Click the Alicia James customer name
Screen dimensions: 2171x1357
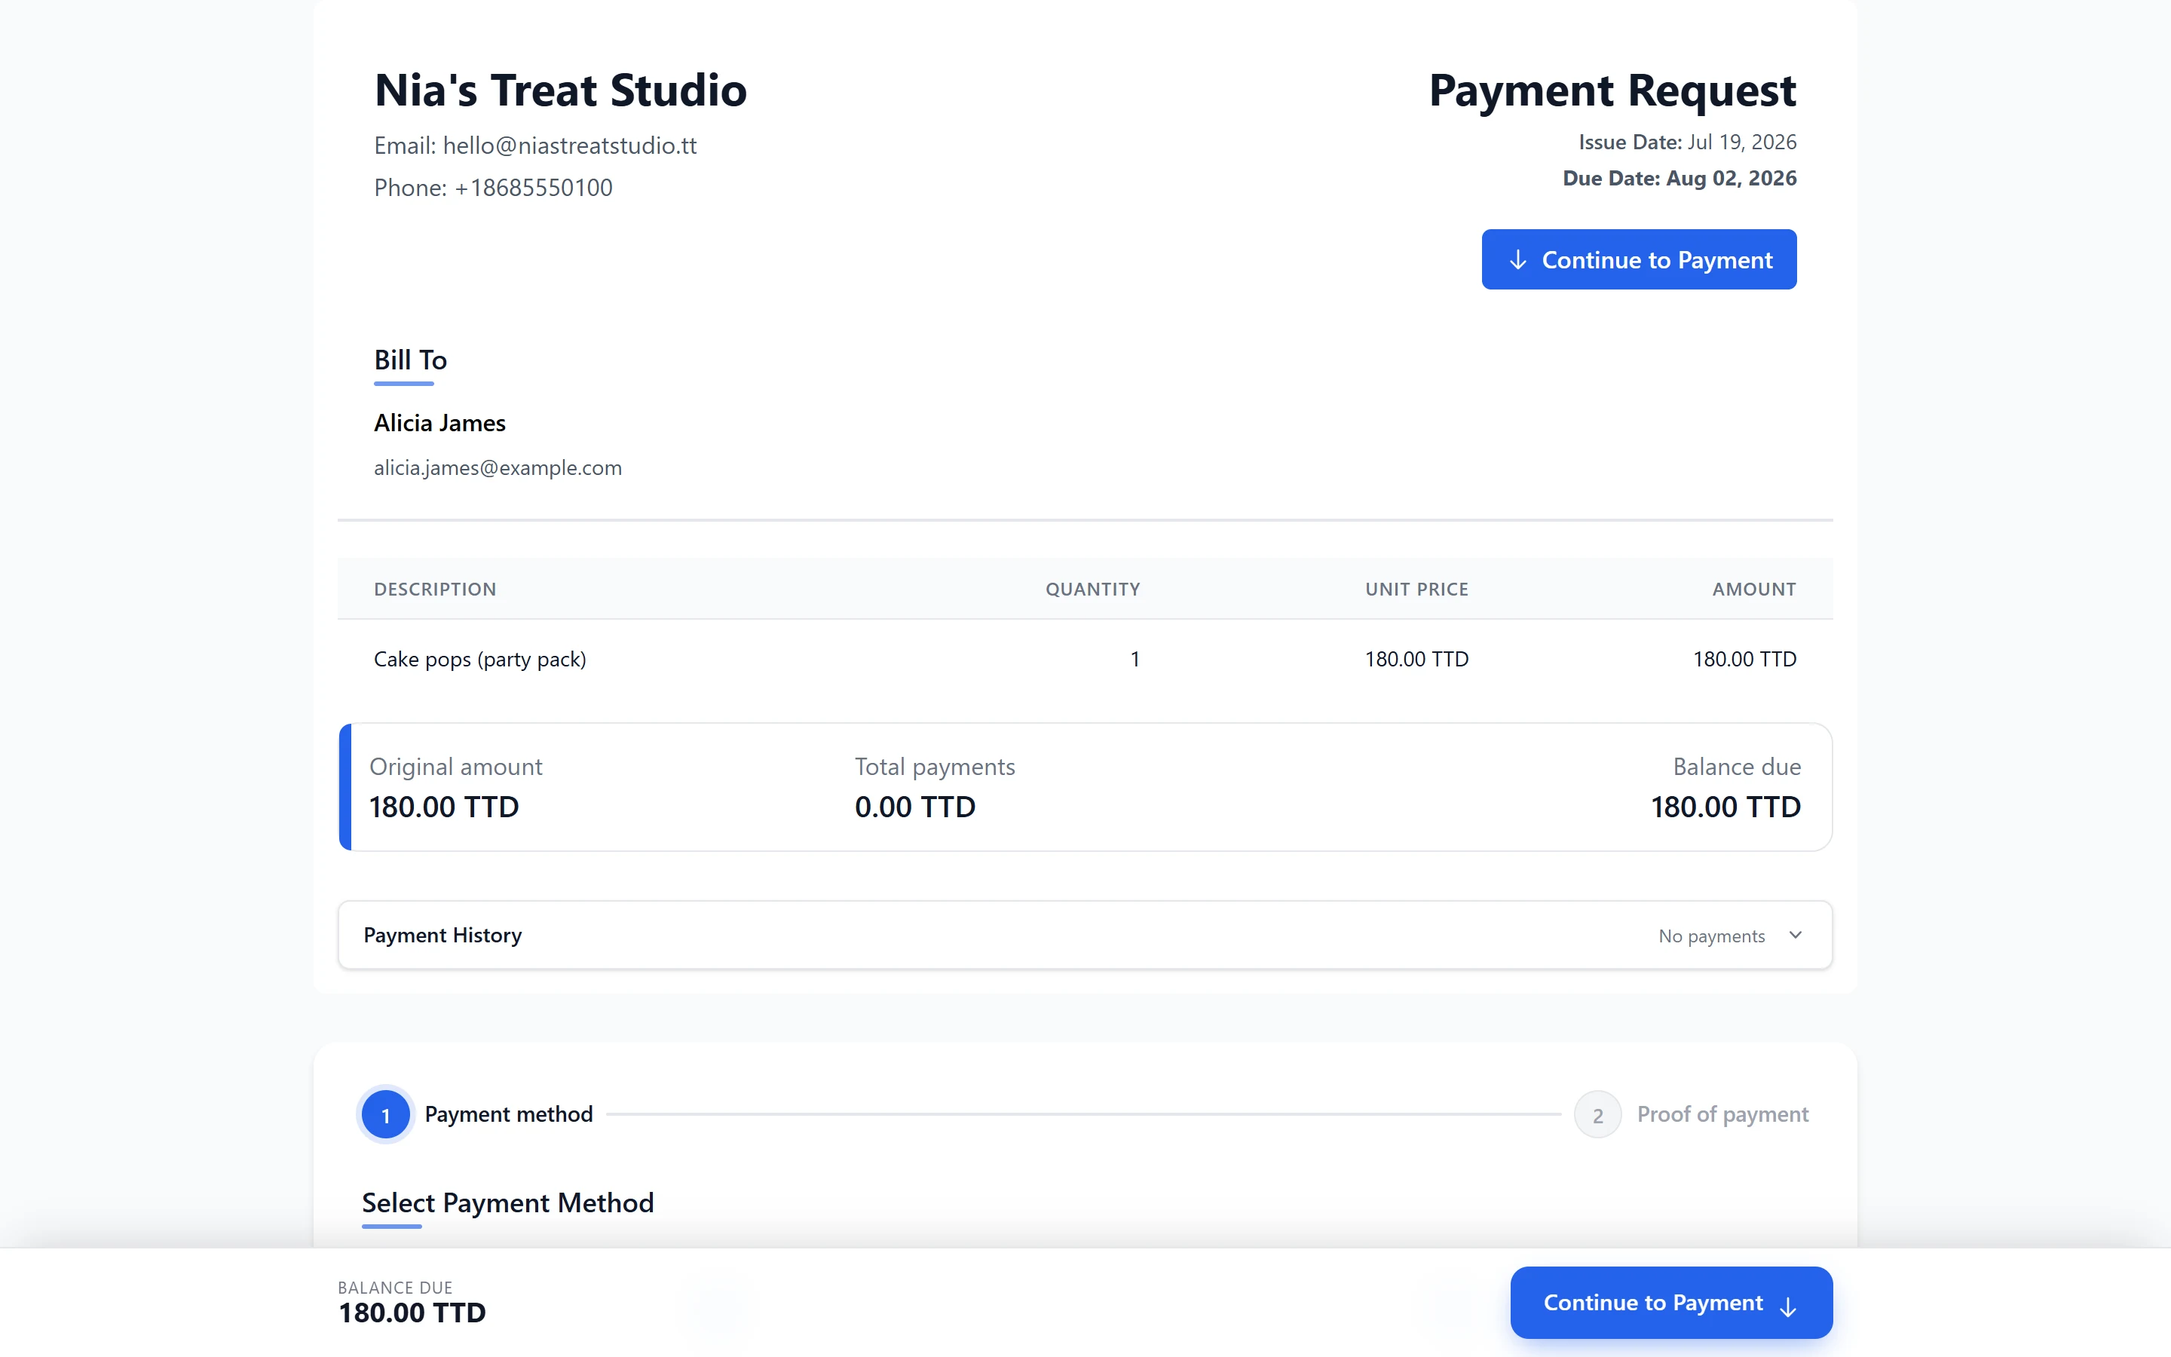coord(439,423)
